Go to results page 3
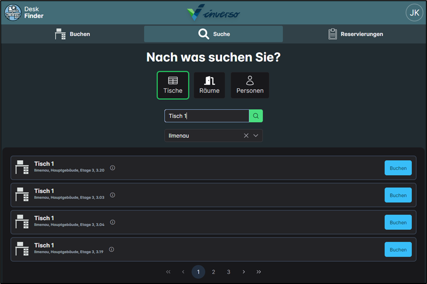The height and width of the screenshot is (284, 427). 229,272
